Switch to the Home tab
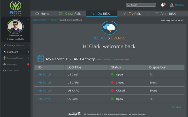 click(x=43, y=13)
